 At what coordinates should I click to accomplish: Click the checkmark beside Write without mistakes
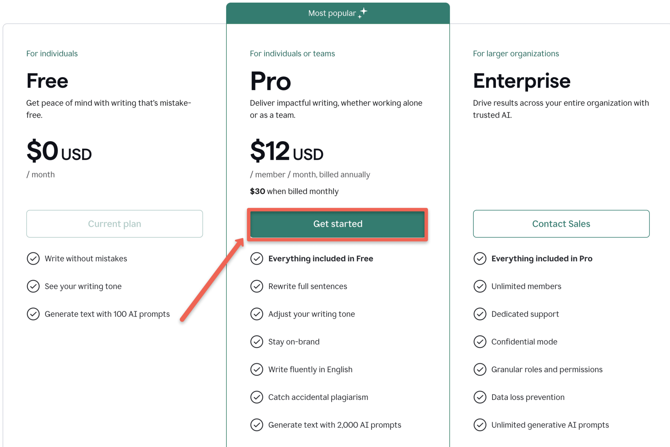point(33,258)
